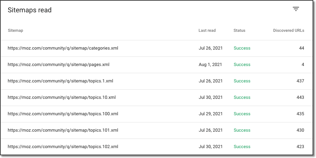Image resolution: width=316 pixels, height=158 pixels.
Task: Sort by Last read column header
Action: pyautogui.click(x=207, y=30)
